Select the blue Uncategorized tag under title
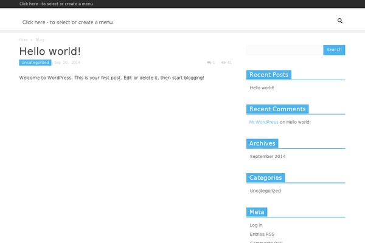The image size is (365, 243). pos(35,63)
